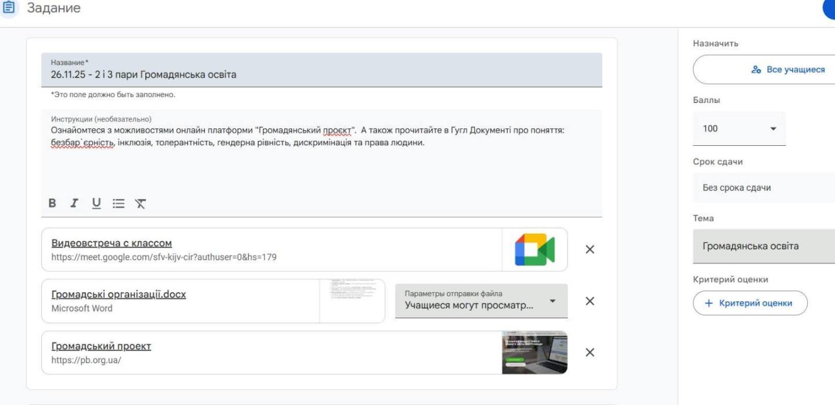Toggle underline text formatting
This screenshot has width=835, height=405.
pyautogui.click(x=96, y=203)
